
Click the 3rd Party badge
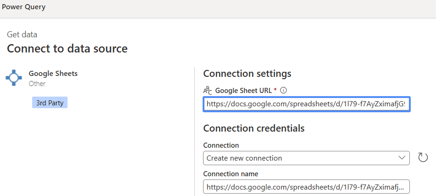(50, 103)
